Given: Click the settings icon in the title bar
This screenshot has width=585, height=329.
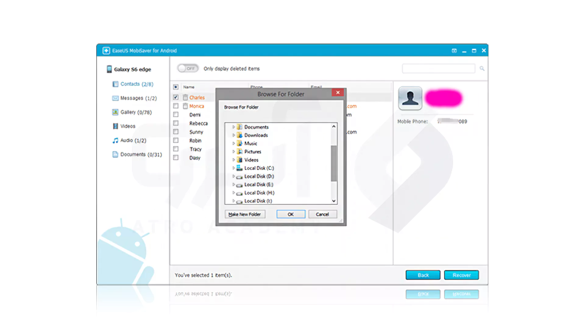Looking at the screenshot, I should [x=454, y=51].
